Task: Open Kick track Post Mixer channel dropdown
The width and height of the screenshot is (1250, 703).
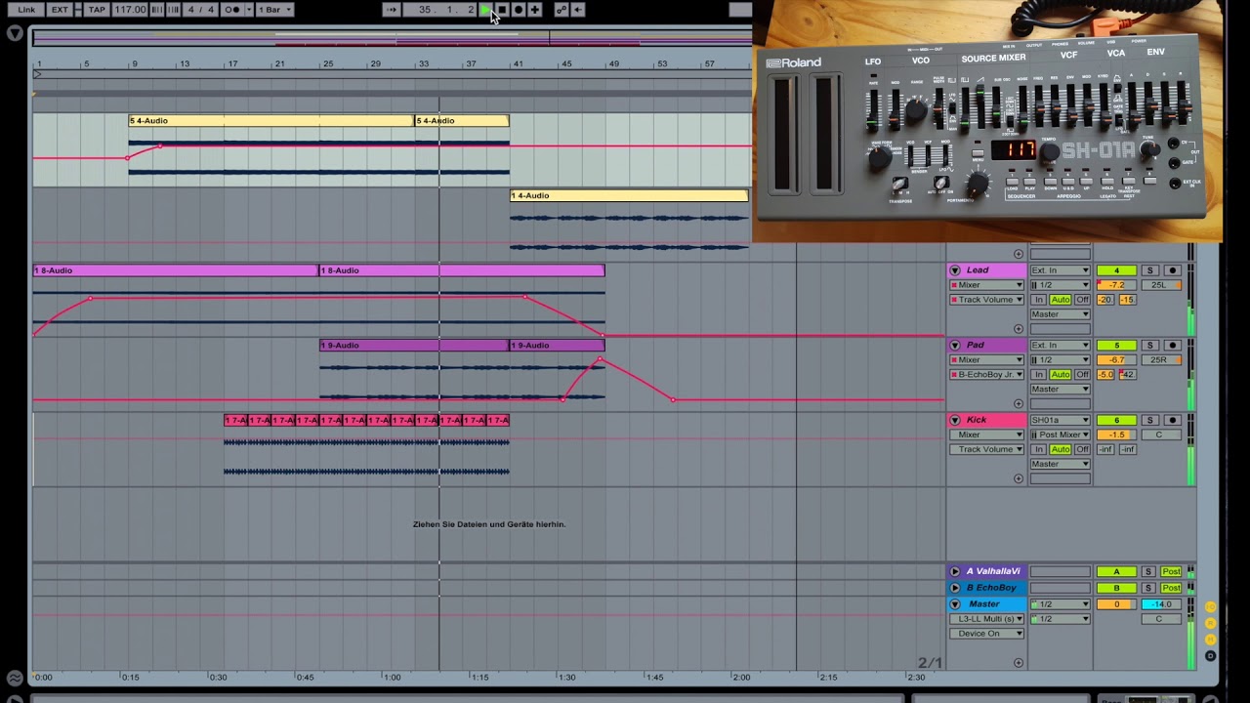Action: tap(1060, 434)
